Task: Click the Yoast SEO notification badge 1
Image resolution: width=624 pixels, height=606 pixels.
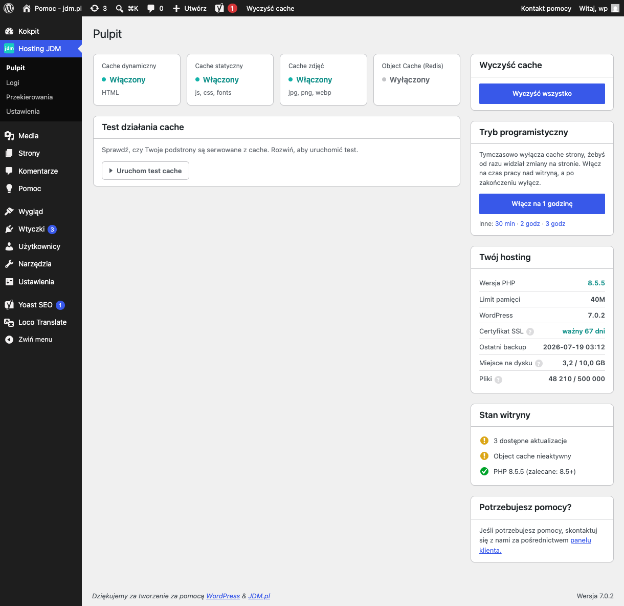Action: (x=60, y=305)
